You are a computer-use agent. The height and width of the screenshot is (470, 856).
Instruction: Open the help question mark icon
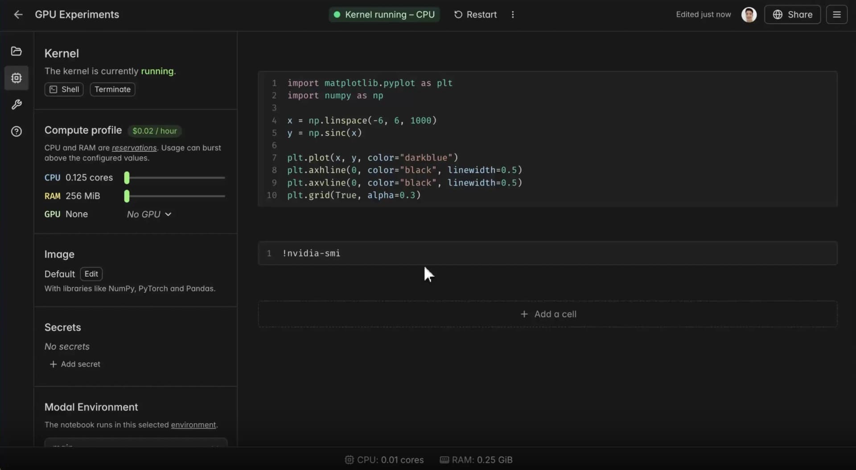pos(16,131)
